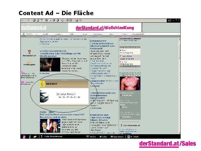The image size is (201, 151).
Task: Click the Mail toolbar icon
Action: [x=62, y=20]
